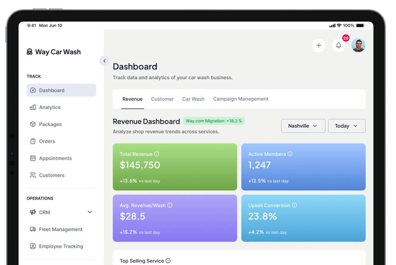This screenshot has width=396, height=265.
Task: Click the CRM megaphone icon
Action: click(x=33, y=212)
